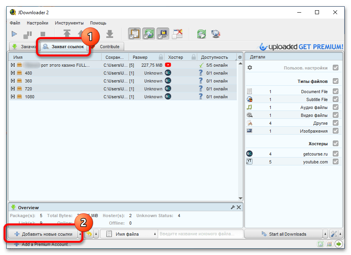This screenshot has height=255, width=351.
Task: Click the tools icon beside Start all Downloads
Action: 334,234
